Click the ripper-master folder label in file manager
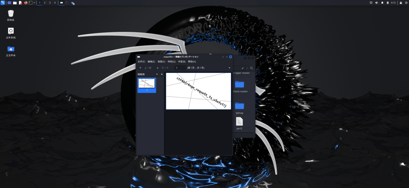This screenshot has width=409, height=188. [x=242, y=73]
